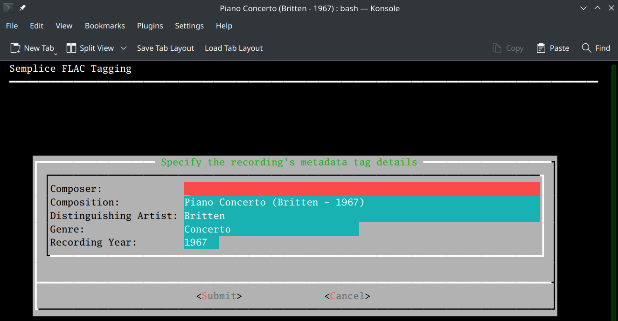The height and width of the screenshot is (321, 618).
Task: Click the Copy icon in toolbar
Action: tap(497, 48)
